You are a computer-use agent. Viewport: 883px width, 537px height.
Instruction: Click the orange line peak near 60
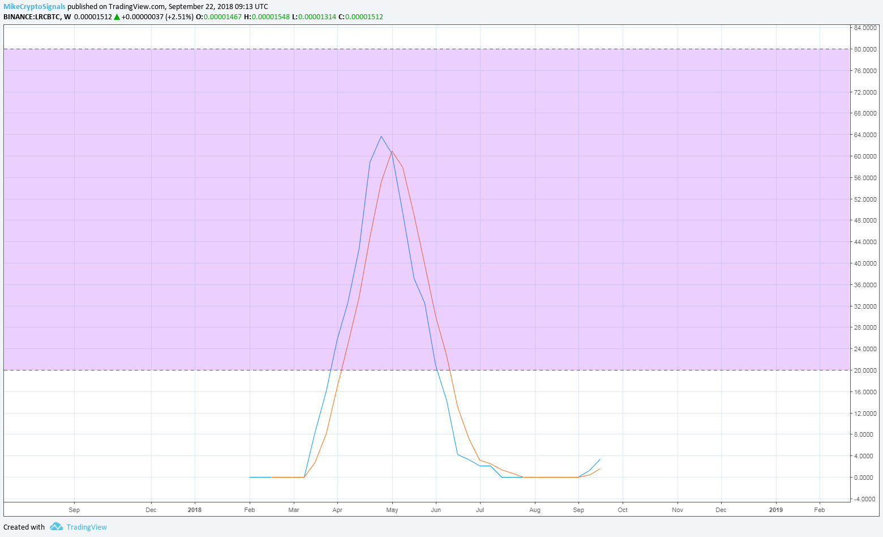click(392, 151)
